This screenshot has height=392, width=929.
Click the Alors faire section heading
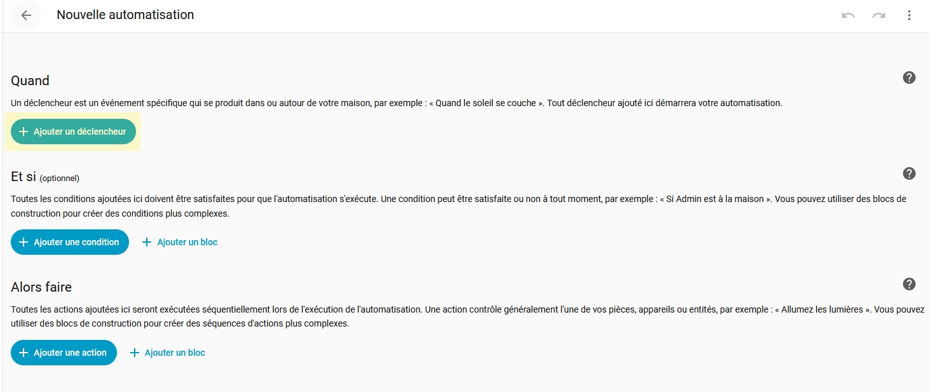click(41, 287)
